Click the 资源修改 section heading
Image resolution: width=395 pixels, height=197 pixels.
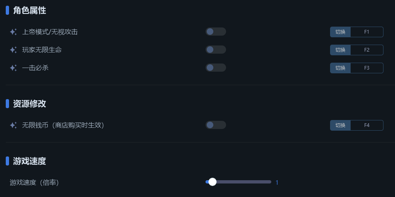[x=30, y=104]
